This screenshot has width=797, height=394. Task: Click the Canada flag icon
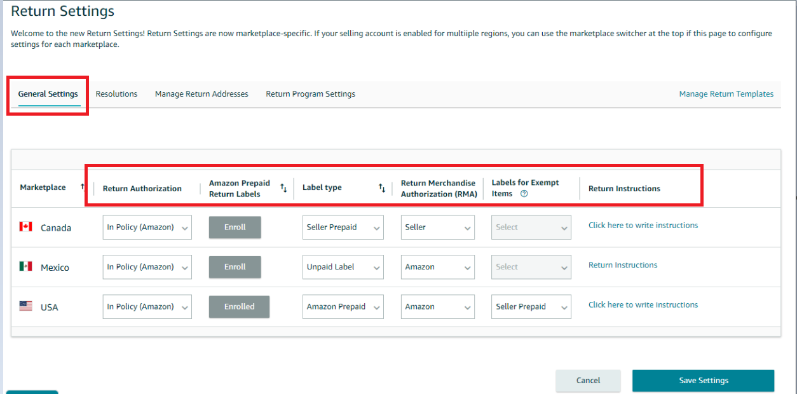point(26,227)
